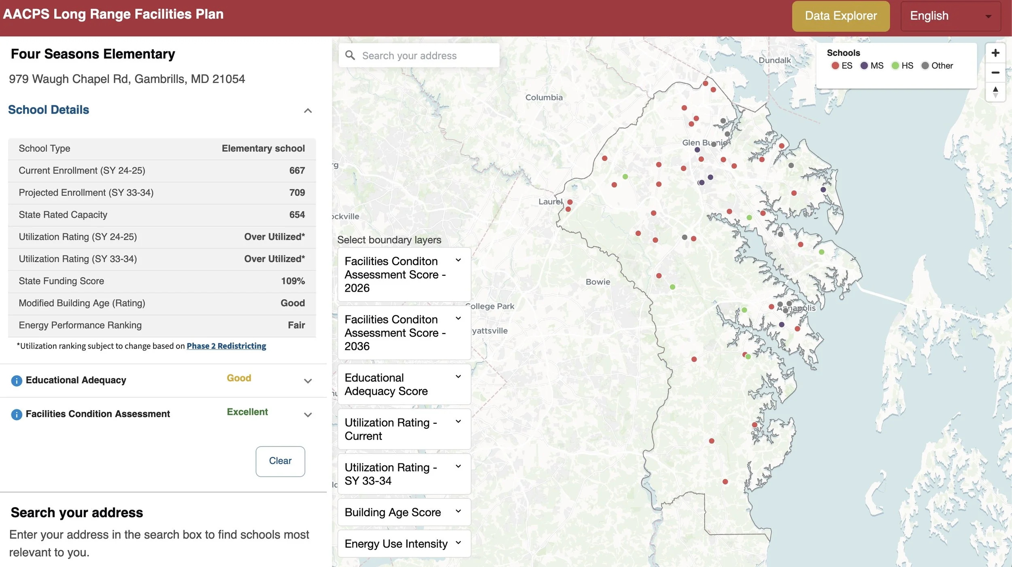
Task: Reset map bearing to north
Action: coord(995,92)
